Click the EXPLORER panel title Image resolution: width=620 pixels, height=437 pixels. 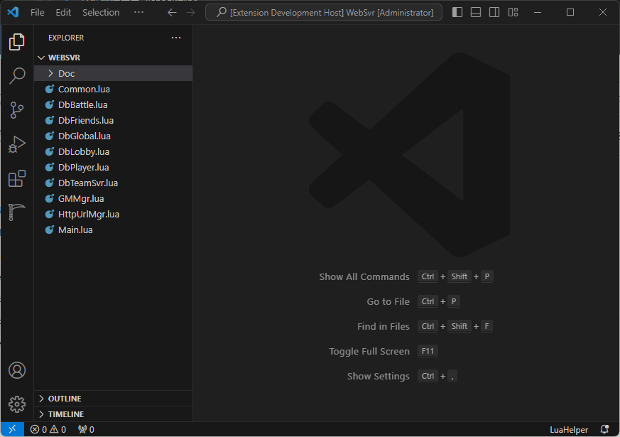click(x=66, y=38)
